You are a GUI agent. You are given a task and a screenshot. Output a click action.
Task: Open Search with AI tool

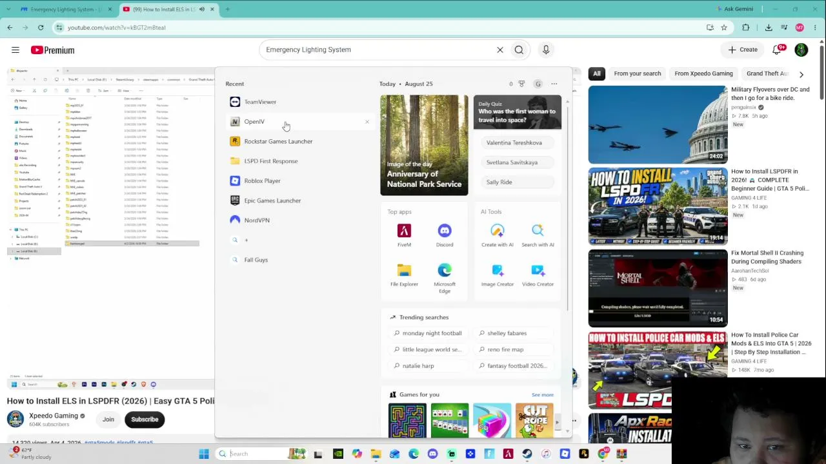[538, 235]
